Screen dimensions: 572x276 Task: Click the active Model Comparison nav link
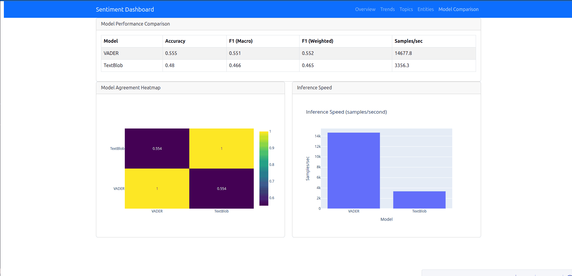tap(458, 9)
